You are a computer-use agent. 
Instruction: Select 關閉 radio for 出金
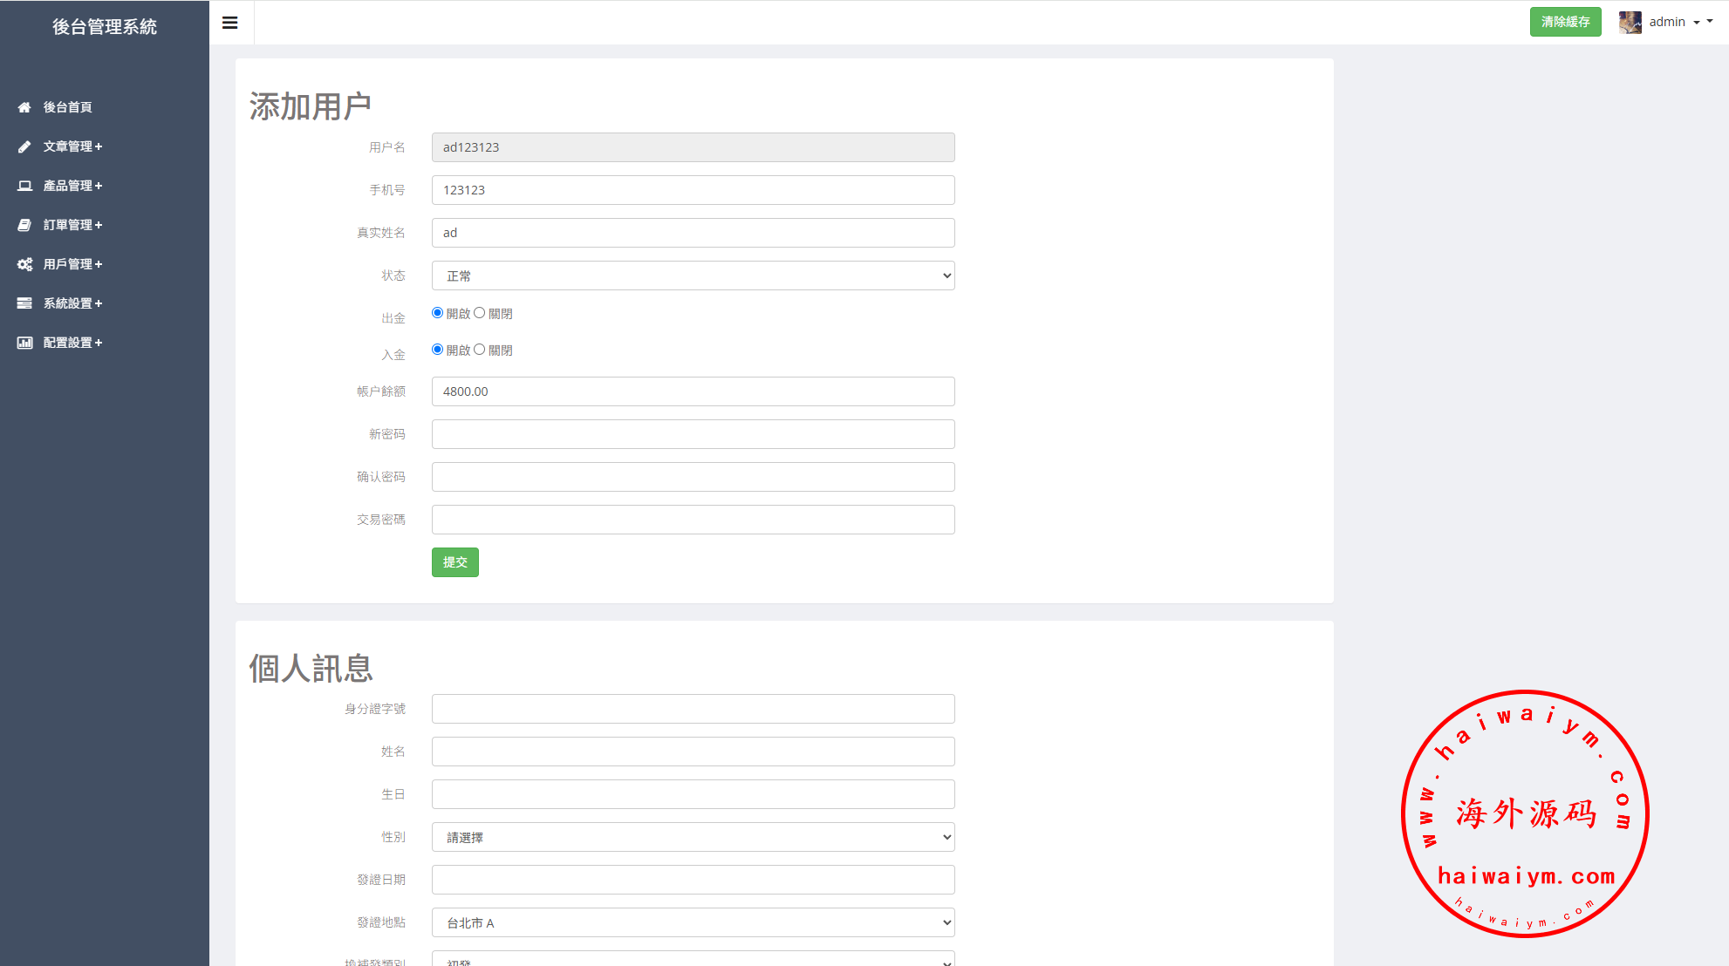click(x=479, y=313)
